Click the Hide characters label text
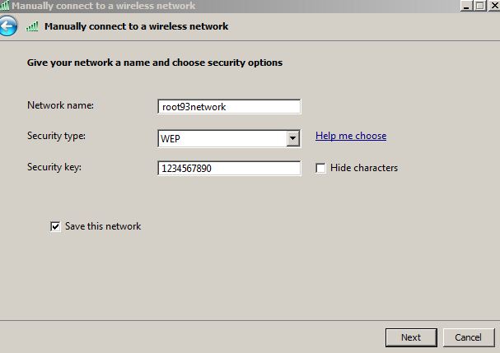 [x=363, y=168]
